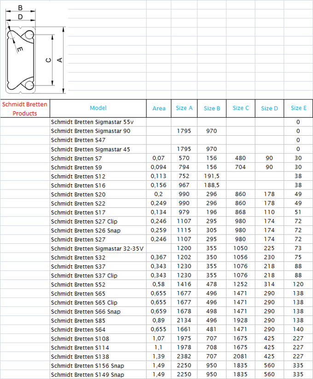Image resolution: width=313 pixels, height=379 pixels.
Task: Select Area value 1,07 for S108
Action: [x=159, y=339]
